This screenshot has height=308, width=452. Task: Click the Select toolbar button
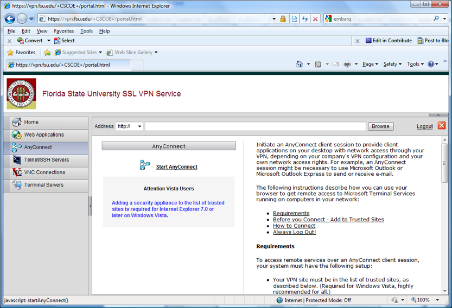tap(64, 41)
